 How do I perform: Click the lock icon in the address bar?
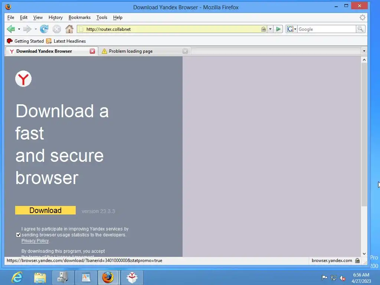263,29
